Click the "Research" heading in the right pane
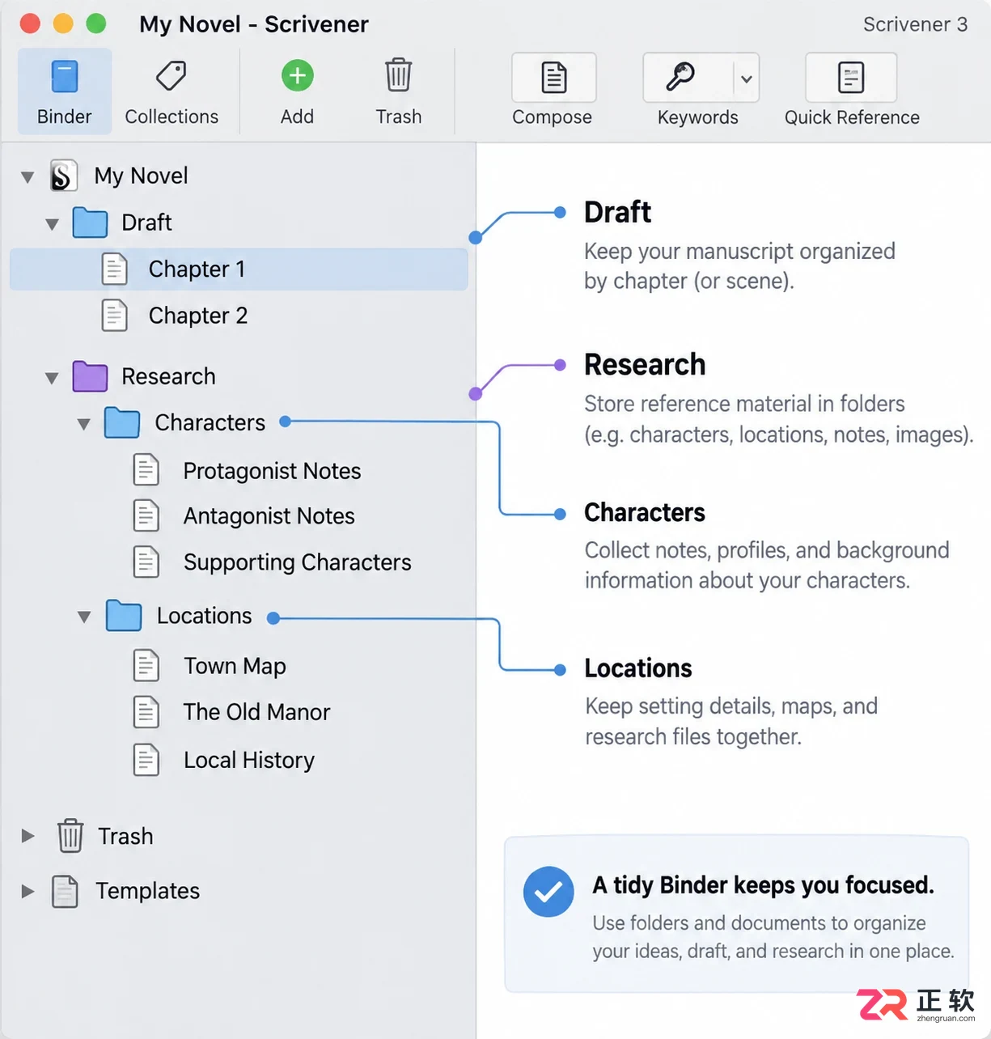 tap(645, 365)
